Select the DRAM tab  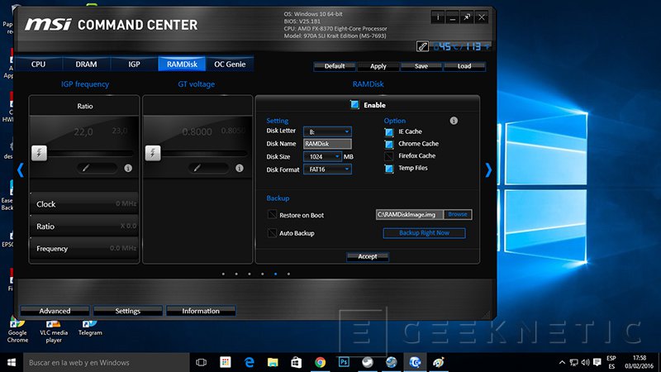(x=86, y=64)
